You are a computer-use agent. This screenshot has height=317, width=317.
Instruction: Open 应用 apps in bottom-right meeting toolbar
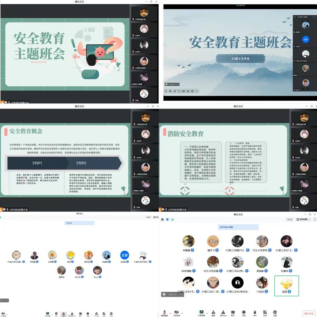[264, 312]
